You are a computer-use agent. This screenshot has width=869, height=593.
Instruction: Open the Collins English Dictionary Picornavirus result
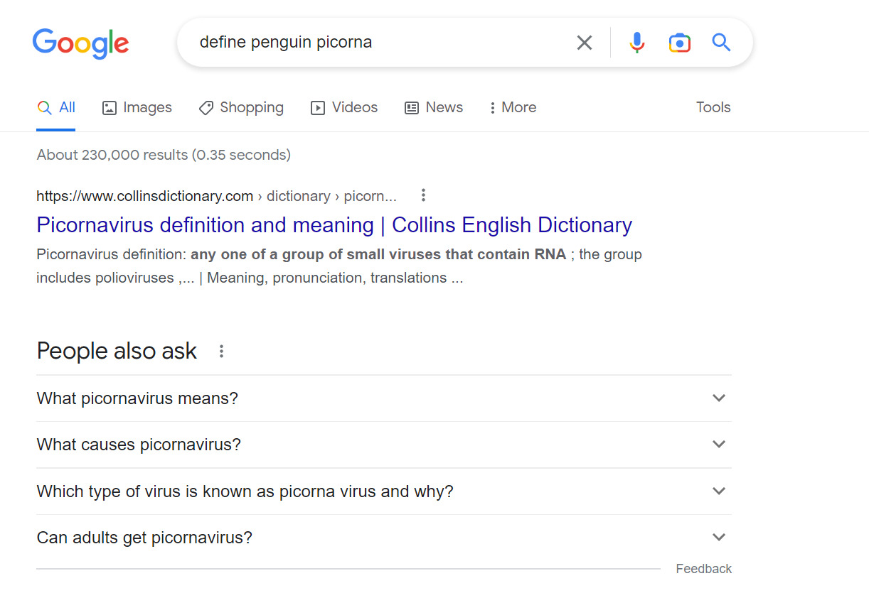(334, 225)
